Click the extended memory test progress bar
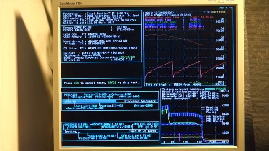The width and height of the screenshot is (269, 151). (x=210, y=89)
